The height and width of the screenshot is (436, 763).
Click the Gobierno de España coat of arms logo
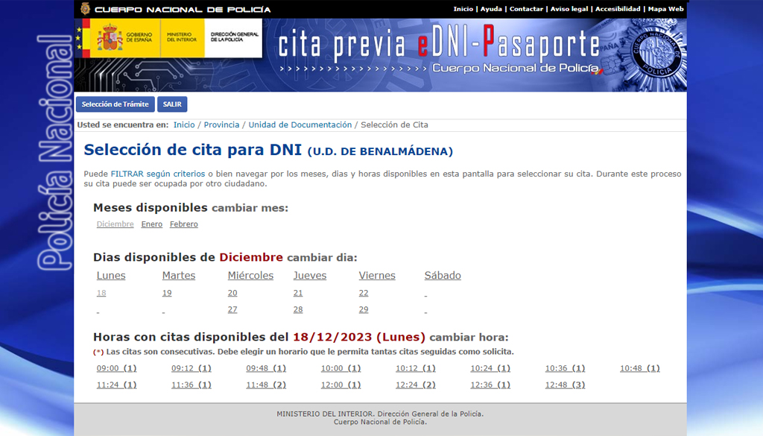[x=110, y=37]
